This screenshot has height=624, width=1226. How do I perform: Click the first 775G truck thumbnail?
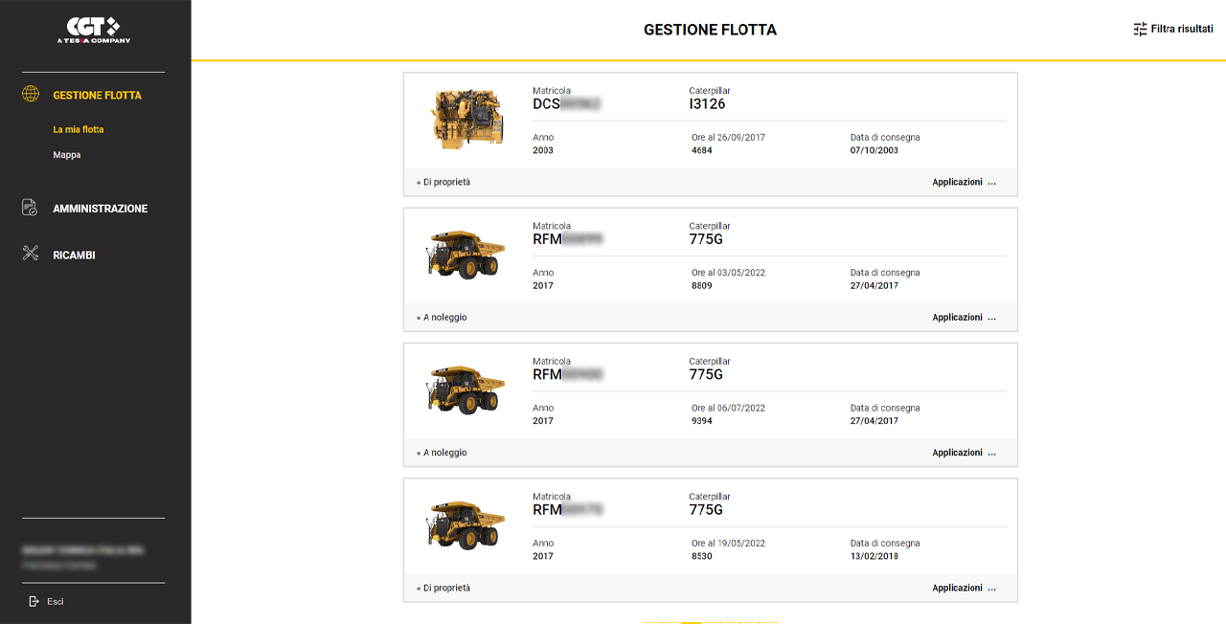tap(465, 255)
